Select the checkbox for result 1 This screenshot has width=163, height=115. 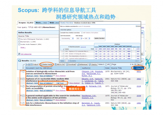[x=24, y=72]
